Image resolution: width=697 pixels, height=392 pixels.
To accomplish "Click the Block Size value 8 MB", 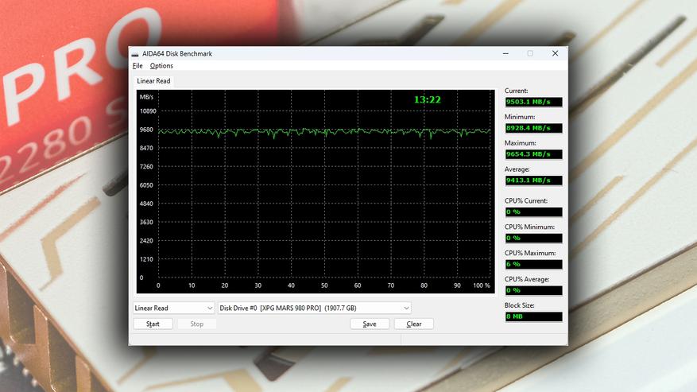I will coord(533,316).
